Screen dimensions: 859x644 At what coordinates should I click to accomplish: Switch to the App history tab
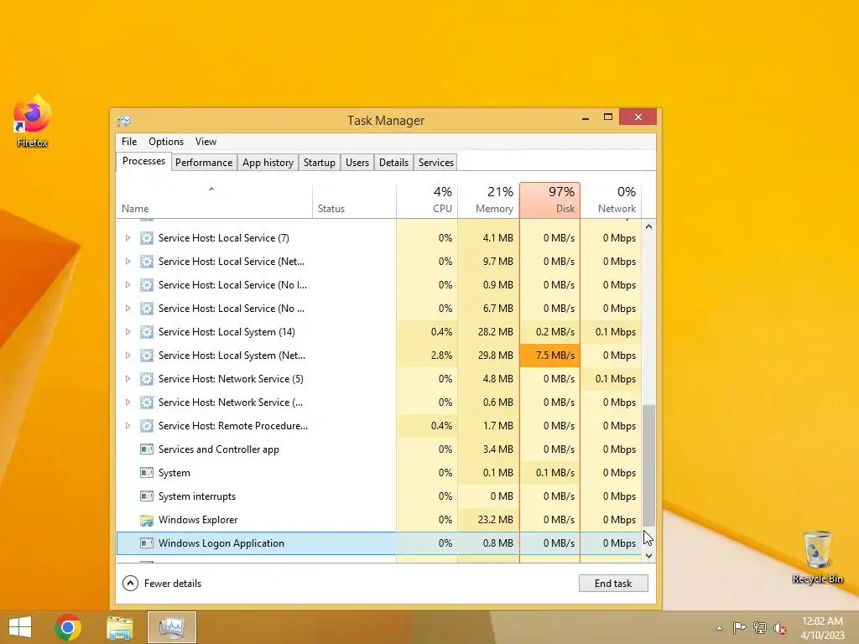coord(268,163)
